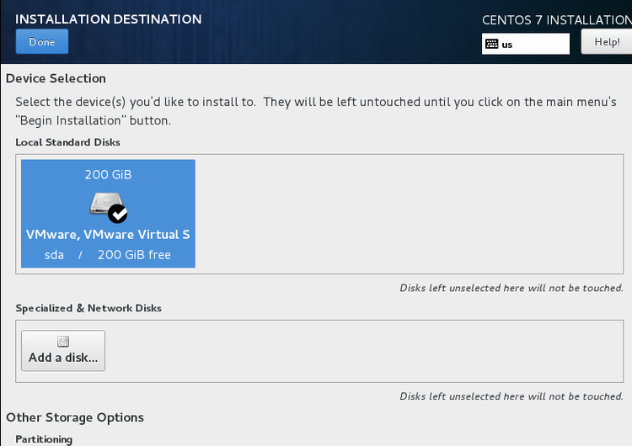Viewport: 632px width, 446px height.
Task: Click the Done button
Action: [42, 42]
